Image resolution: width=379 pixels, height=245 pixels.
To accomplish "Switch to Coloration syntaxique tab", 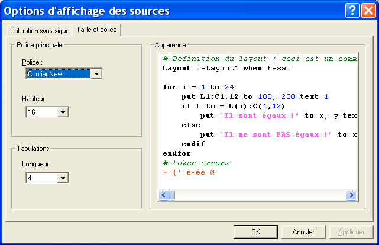I will click(40, 31).
